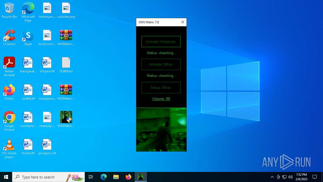The image size is (323, 182).
Task: Open the Google Chrome desktop shortcut
Action: click(x=9, y=121)
